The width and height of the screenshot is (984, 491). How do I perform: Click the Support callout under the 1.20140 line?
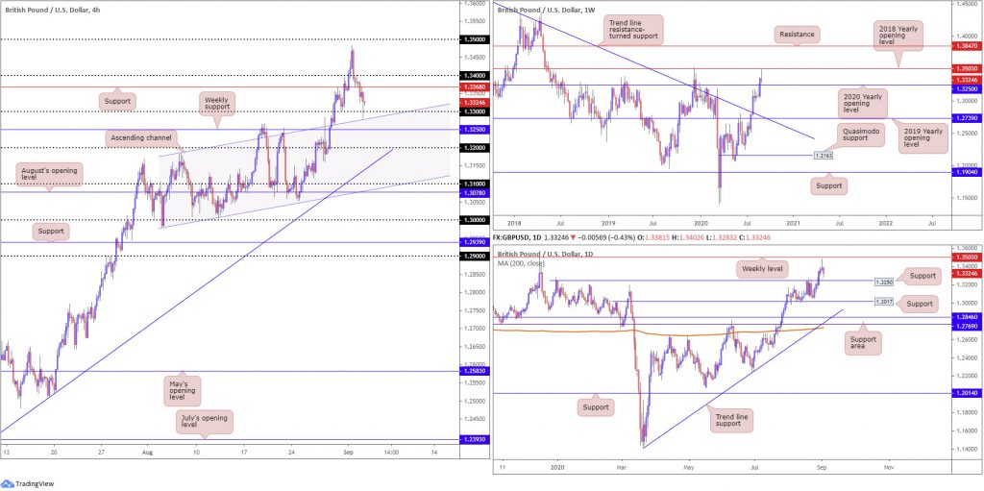596,407
